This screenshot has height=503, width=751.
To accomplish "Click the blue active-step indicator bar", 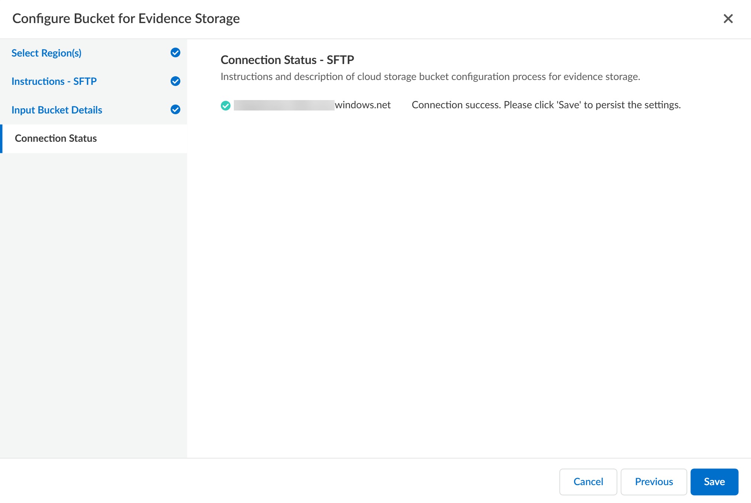I will (x=1, y=138).
